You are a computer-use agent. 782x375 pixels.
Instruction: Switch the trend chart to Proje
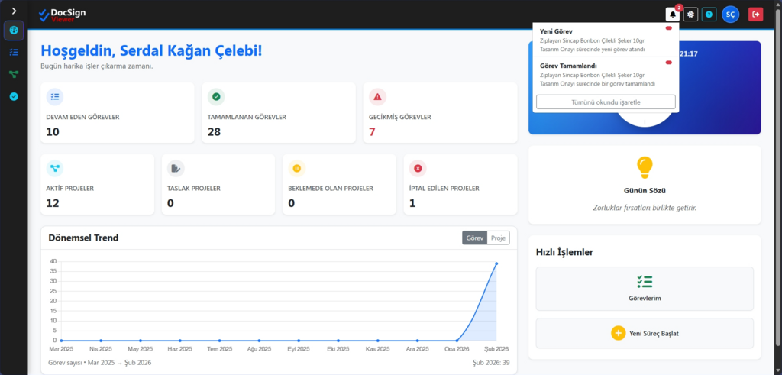[498, 238]
